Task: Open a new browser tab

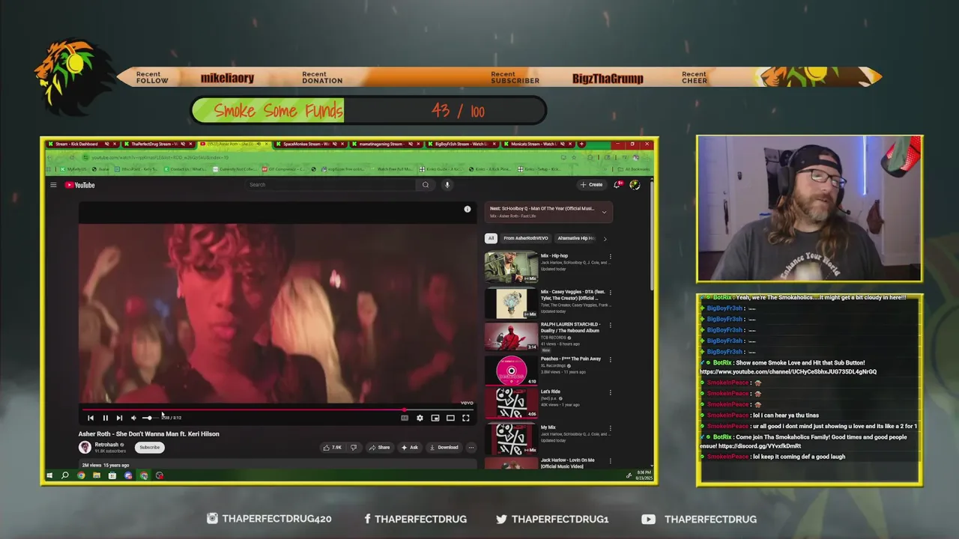Action: click(x=581, y=144)
